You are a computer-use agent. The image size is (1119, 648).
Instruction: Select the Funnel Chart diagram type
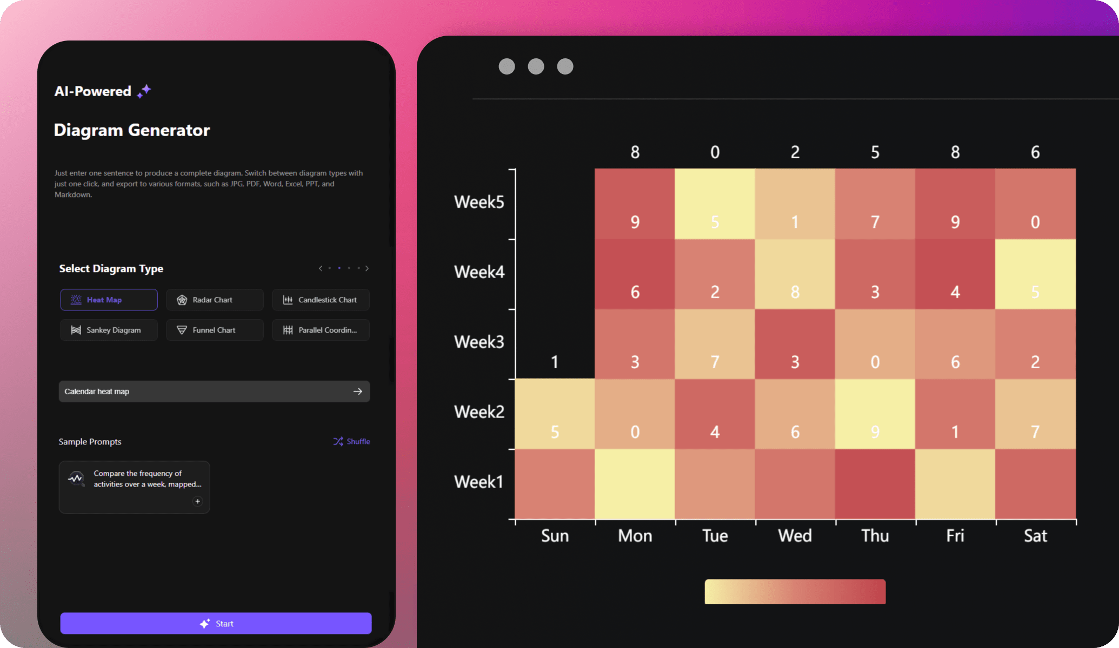214,329
